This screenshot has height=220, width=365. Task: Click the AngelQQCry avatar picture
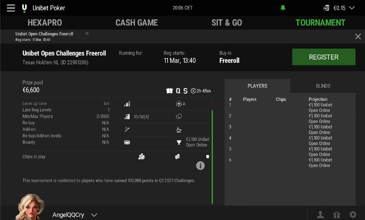(x=31, y=207)
